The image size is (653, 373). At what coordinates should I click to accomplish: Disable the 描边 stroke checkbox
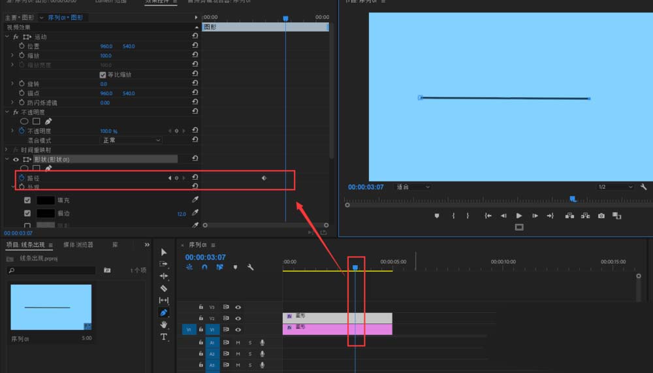(x=27, y=214)
